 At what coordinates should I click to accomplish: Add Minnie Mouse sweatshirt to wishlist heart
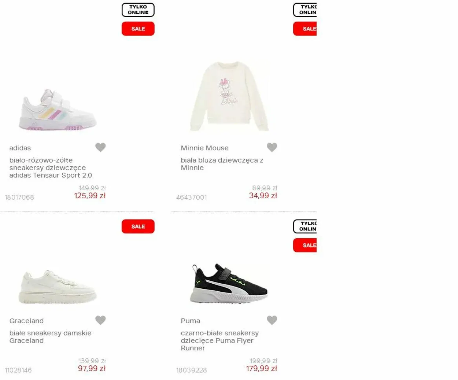[x=272, y=147]
